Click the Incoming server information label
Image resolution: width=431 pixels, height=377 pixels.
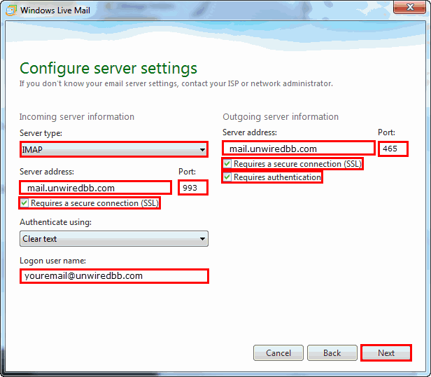[x=77, y=117]
